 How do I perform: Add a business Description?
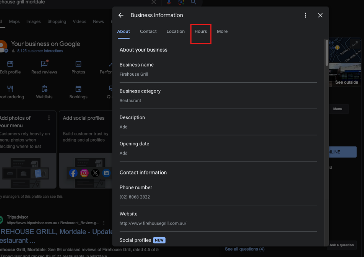tap(218, 122)
